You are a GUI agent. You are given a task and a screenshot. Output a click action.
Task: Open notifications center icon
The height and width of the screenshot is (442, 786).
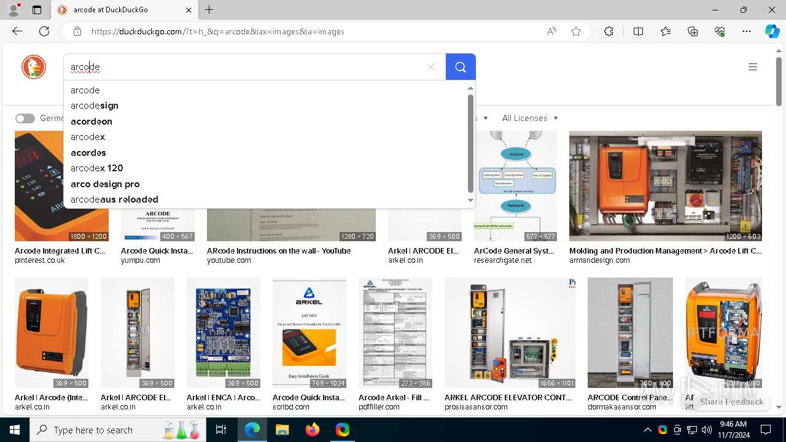766,430
